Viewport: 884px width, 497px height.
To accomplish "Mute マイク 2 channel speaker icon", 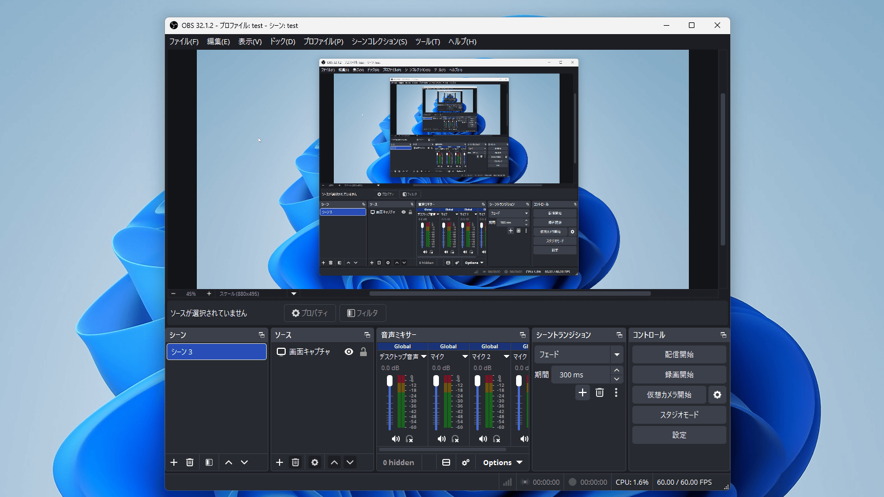I will tap(483, 439).
